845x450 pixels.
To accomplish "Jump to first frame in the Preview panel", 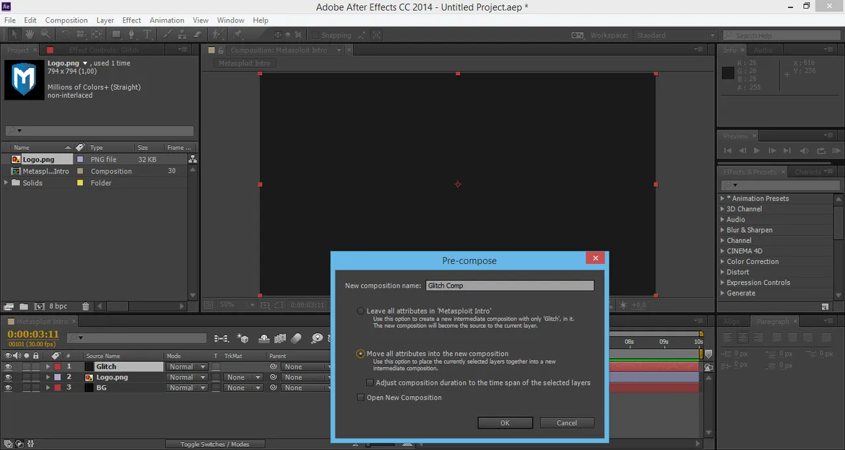I will click(728, 150).
